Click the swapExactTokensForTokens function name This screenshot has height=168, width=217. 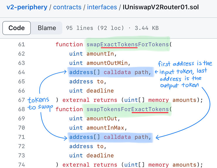click(x=127, y=44)
